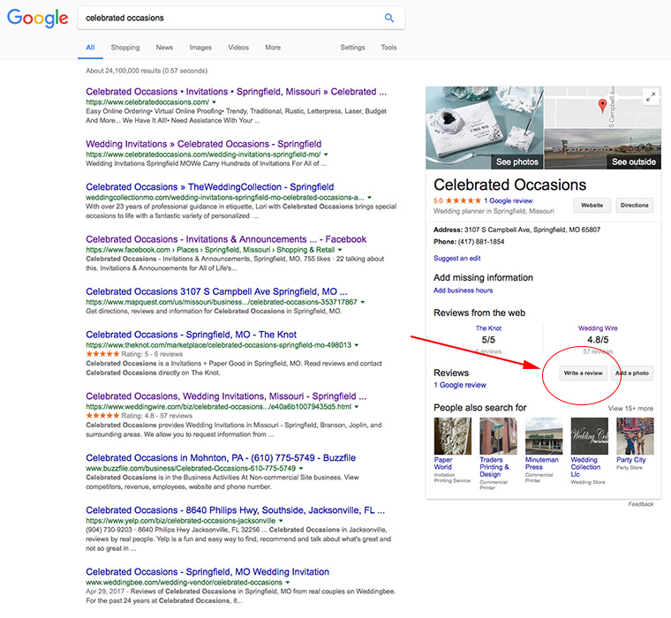This screenshot has height=618, width=671.
Task: Open the 1 Google review link beside stars
Action: pyautogui.click(x=508, y=200)
